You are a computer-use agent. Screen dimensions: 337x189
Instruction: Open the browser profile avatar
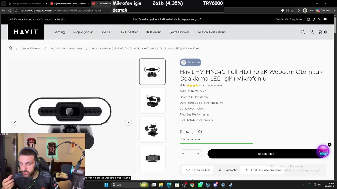305,10
